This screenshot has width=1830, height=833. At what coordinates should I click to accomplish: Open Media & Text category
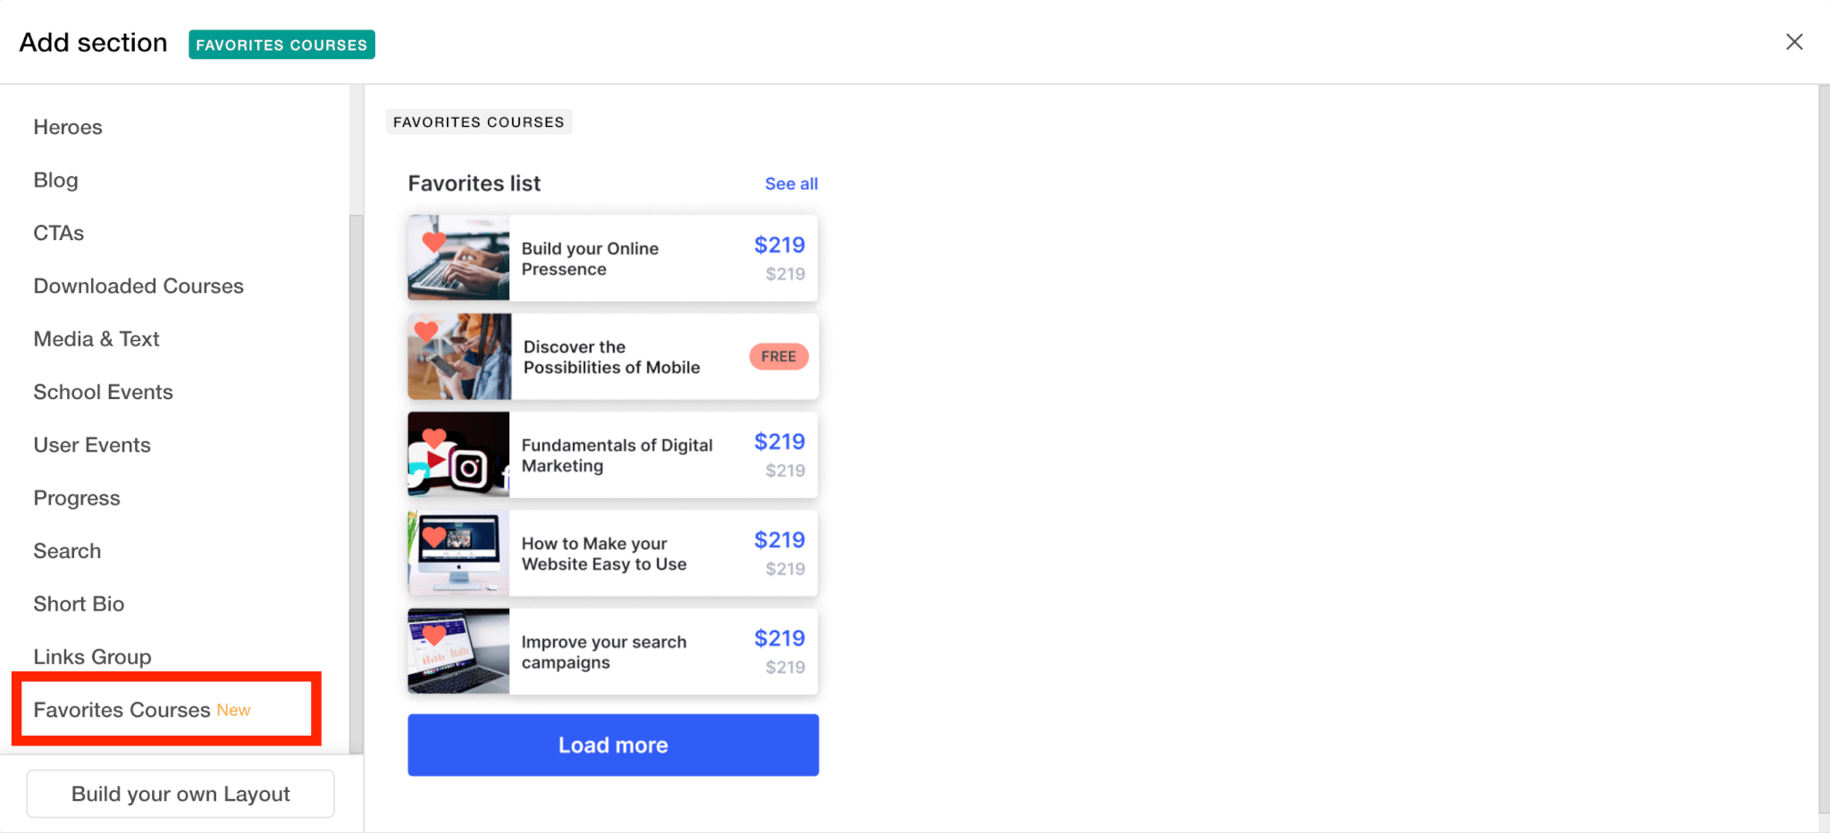[97, 339]
